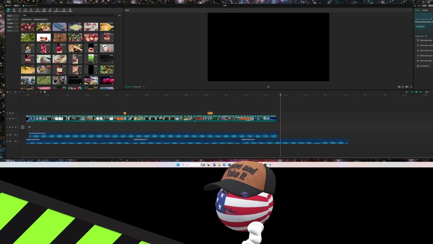Select the yellow bananas stock thumbnail
This screenshot has height=244, width=433.
pos(107,26)
